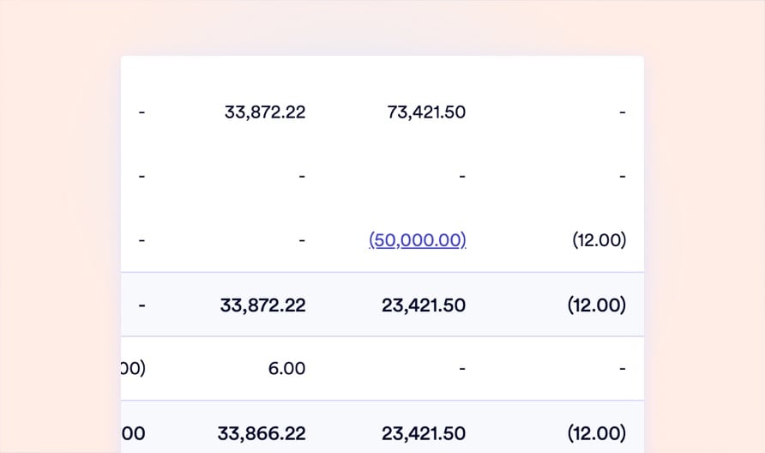Viewport: 765px width, 453px height.
Task: Click bold 33,872.22 in the shaded subtotal row
Action: pyautogui.click(x=262, y=305)
